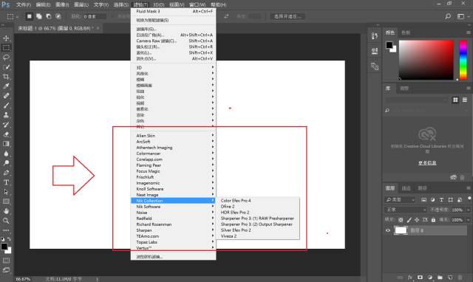Select the Dodge tool
473x282 pixels.
click(6, 163)
